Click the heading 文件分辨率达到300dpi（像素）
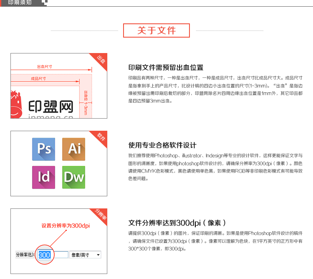The width and height of the screenshot is (313, 279). 177,223
